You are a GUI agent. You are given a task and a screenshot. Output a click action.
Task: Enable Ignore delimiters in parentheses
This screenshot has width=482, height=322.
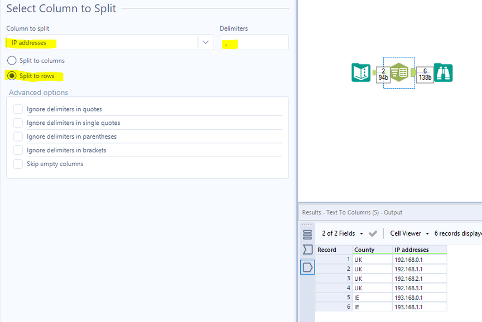(x=18, y=136)
